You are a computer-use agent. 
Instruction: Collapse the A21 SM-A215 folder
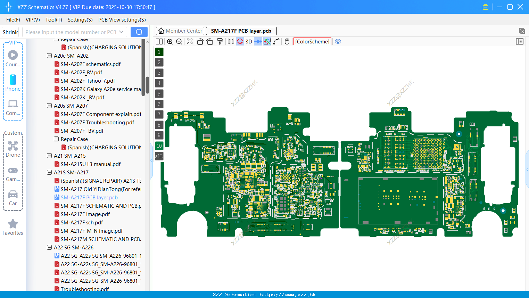click(49, 156)
